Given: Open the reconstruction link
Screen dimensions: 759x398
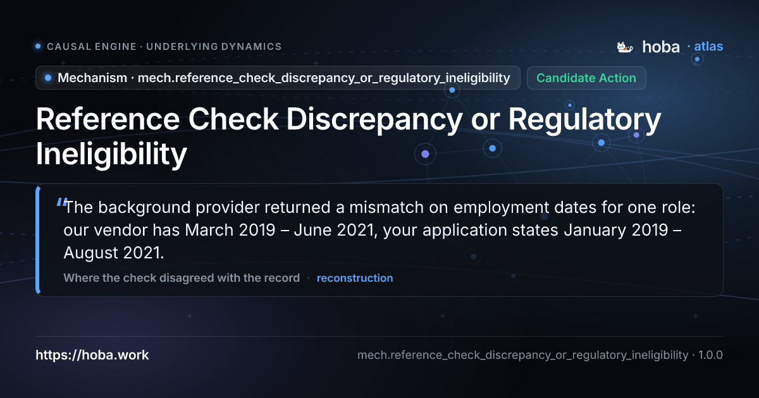Looking at the screenshot, I should (x=355, y=278).
